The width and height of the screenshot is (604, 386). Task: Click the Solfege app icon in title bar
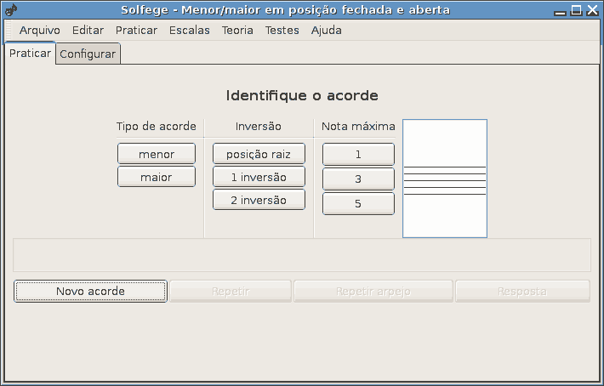11,9
